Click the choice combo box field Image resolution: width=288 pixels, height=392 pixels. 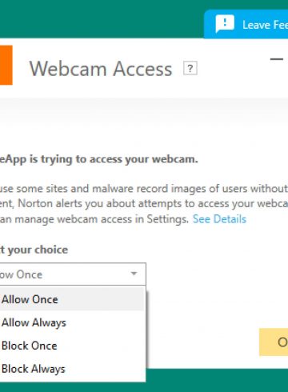coord(73,274)
